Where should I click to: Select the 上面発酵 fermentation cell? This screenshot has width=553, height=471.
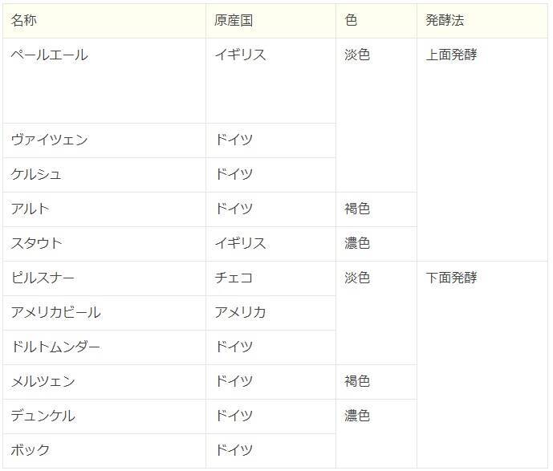(x=451, y=55)
